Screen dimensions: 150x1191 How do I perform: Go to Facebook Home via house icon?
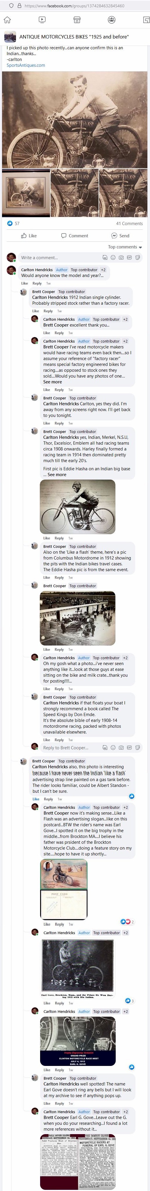tap(7, 20)
